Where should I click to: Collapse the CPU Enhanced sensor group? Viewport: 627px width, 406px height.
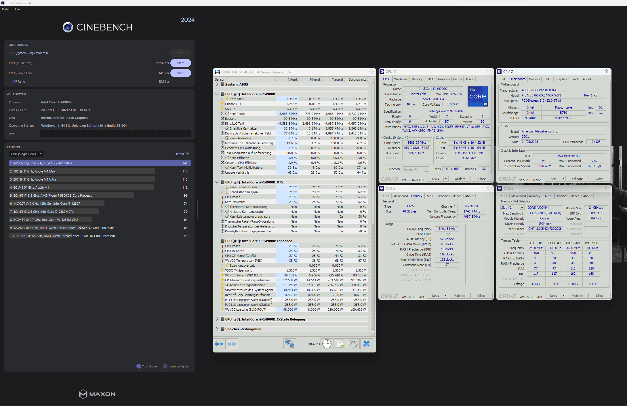[x=217, y=241]
